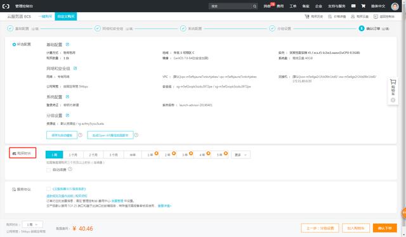Enable the 自动续费 auto-renew checkbox
The image size is (406, 237).
tap(48, 170)
